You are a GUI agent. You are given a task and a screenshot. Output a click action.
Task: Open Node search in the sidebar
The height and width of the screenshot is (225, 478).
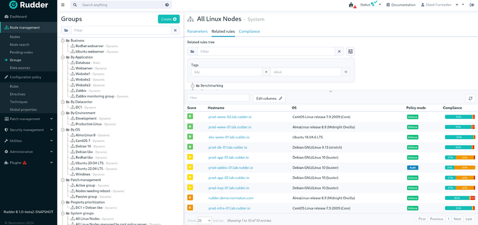tap(20, 44)
